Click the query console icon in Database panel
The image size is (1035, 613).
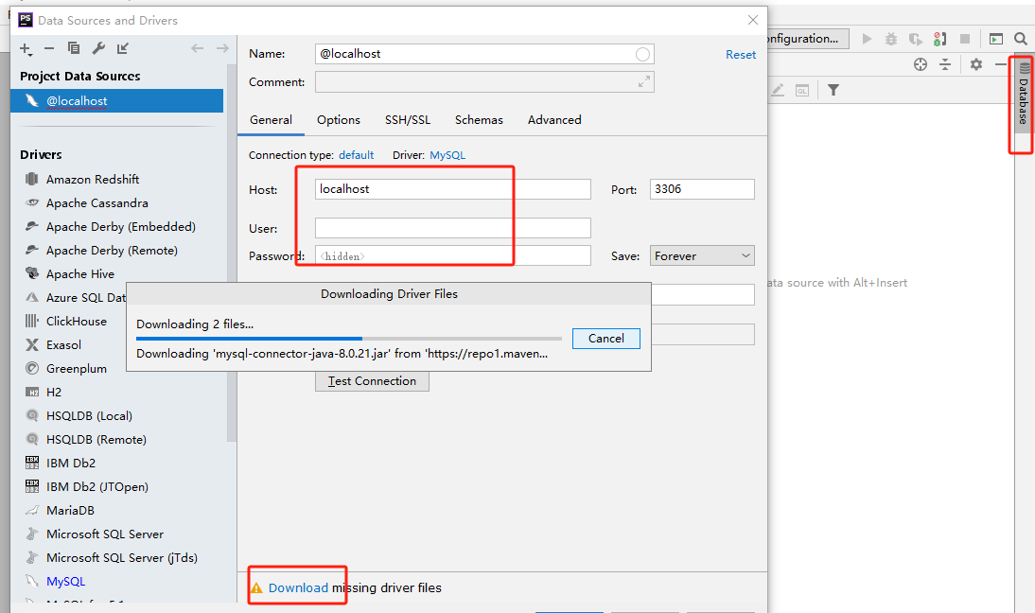(802, 91)
